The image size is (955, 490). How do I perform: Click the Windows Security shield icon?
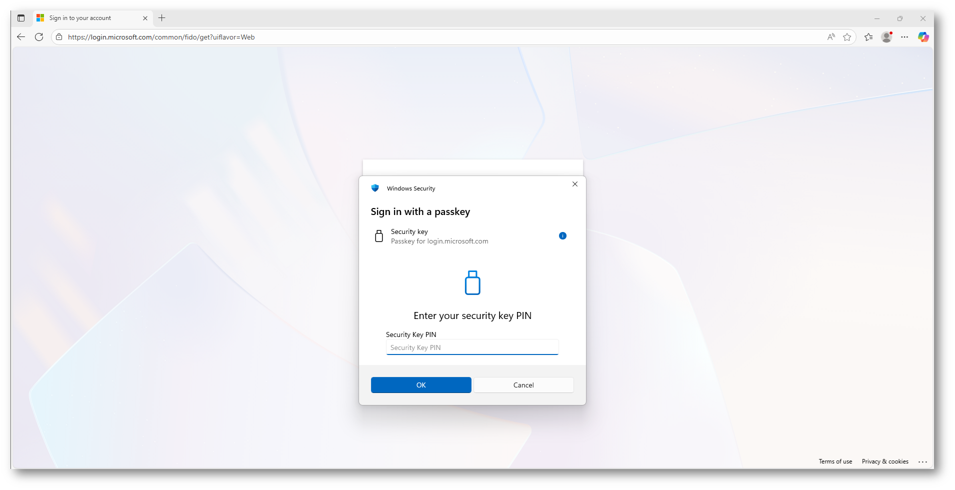[375, 188]
